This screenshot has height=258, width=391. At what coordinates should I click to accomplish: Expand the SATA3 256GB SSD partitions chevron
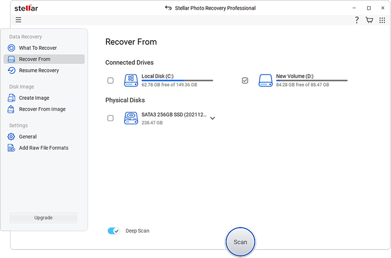(x=213, y=118)
